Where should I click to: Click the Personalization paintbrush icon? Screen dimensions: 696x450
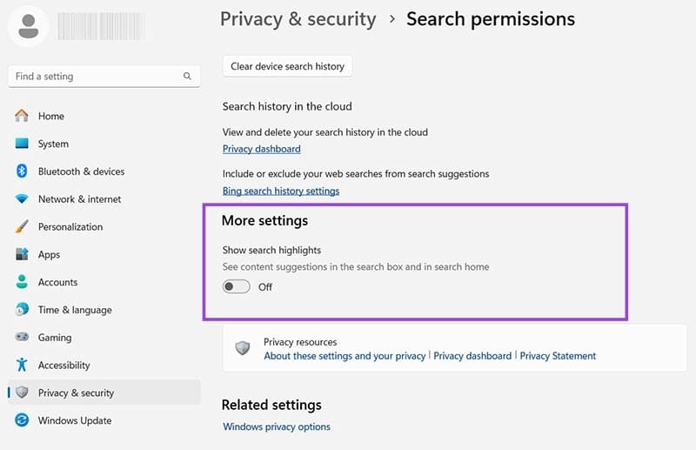point(21,226)
